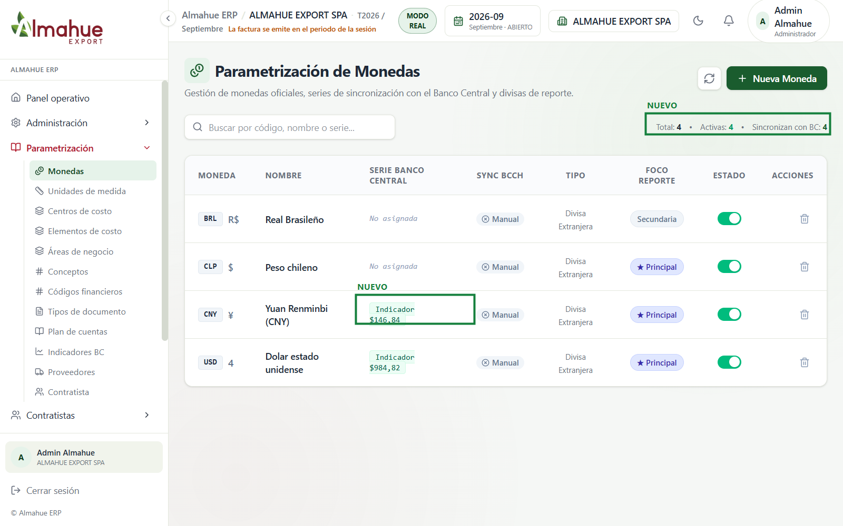Go to Plan de cuentas

click(93, 331)
